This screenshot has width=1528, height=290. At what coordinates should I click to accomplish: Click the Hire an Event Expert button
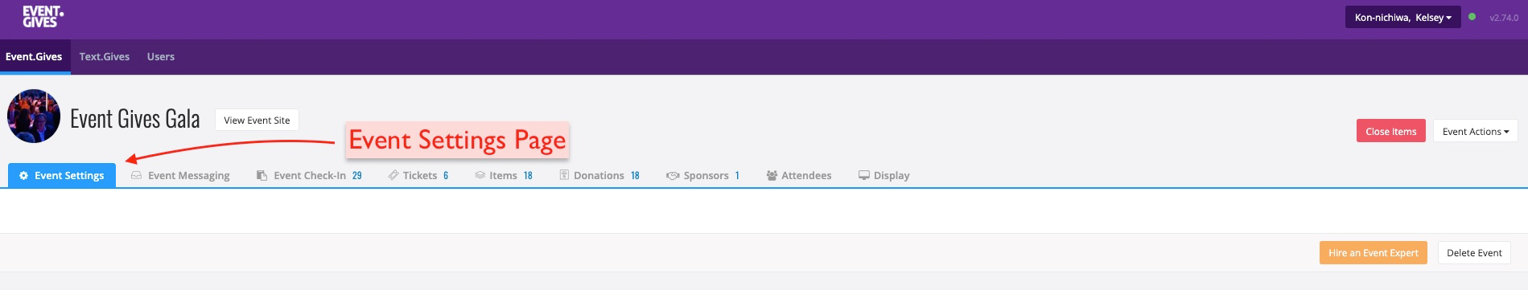(1373, 252)
